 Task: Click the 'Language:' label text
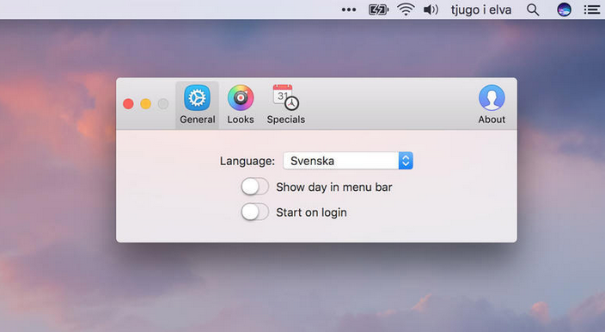pyautogui.click(x=247, y=161)
